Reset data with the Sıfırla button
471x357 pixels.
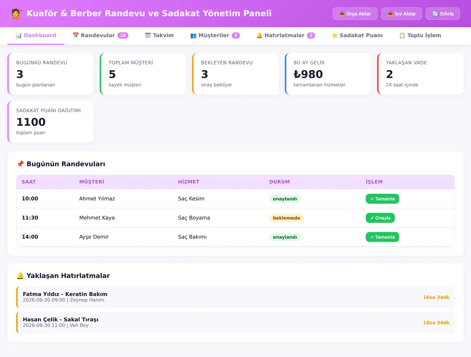coord(443,14)
